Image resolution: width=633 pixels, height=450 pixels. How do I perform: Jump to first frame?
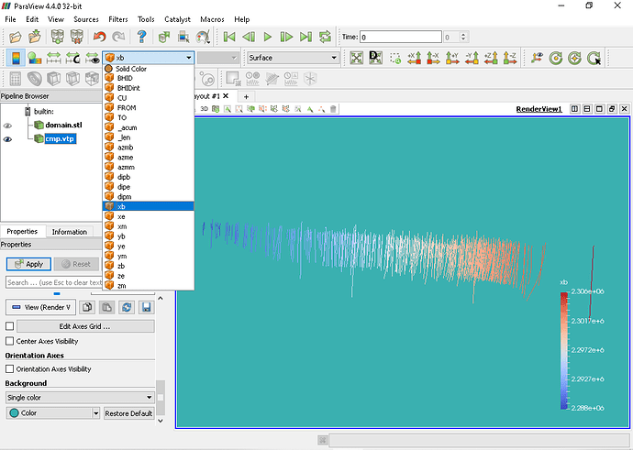point(229,37)
